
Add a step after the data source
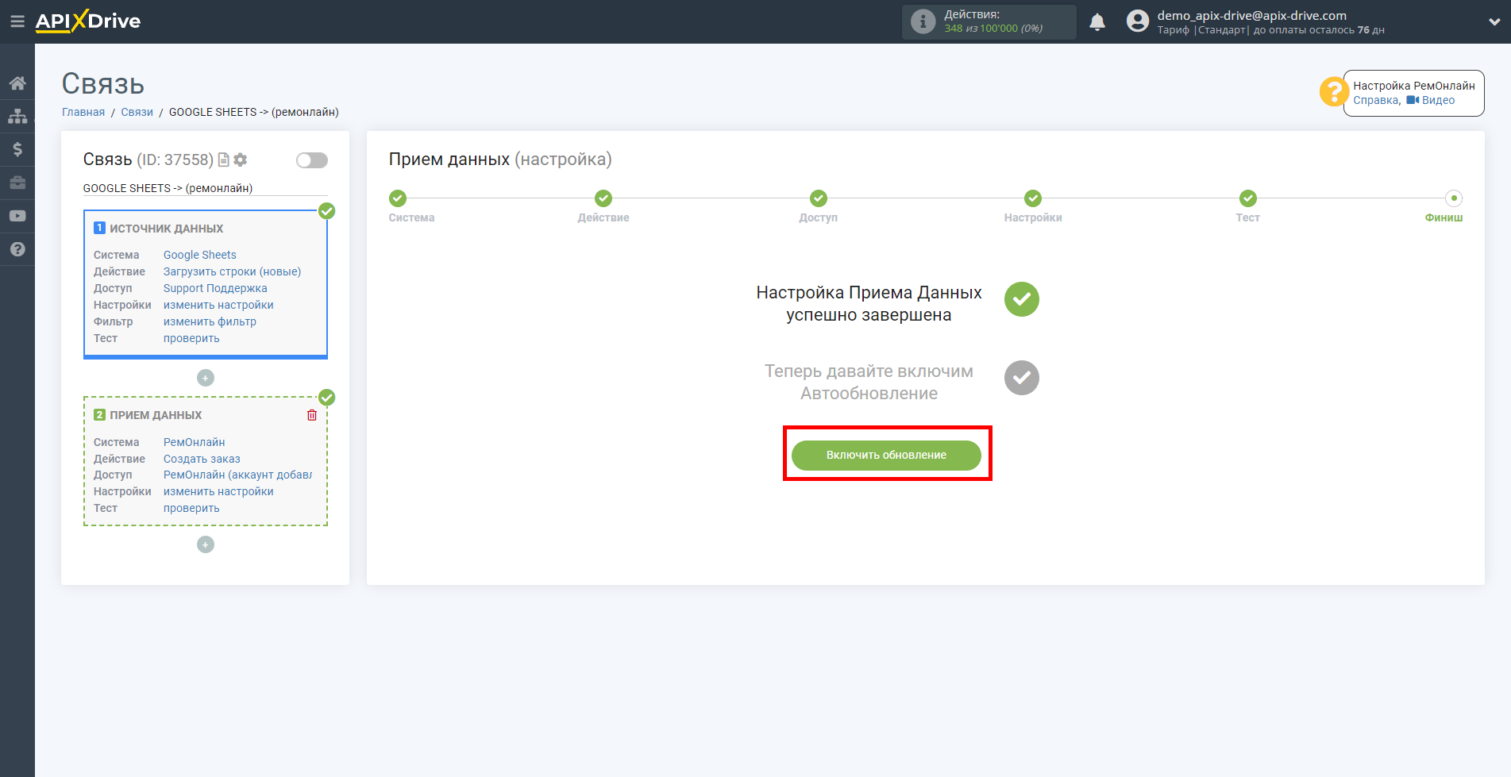pos(206,378)
